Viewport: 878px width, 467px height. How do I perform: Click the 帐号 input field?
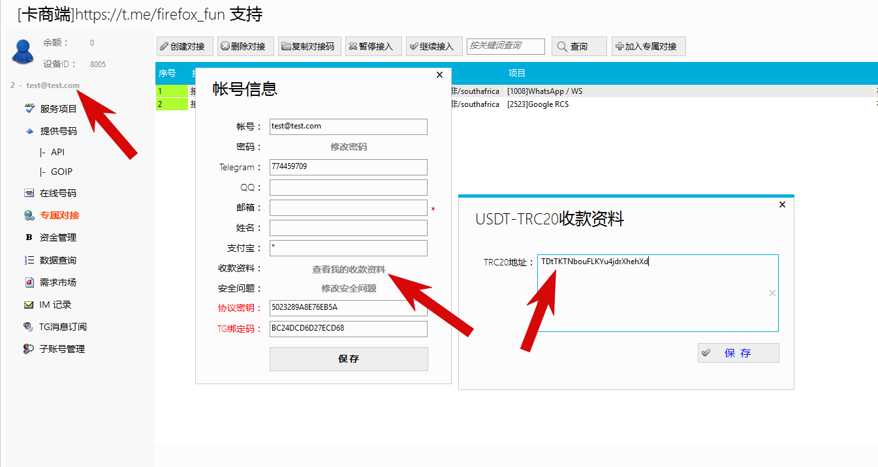tap(349, 127)
